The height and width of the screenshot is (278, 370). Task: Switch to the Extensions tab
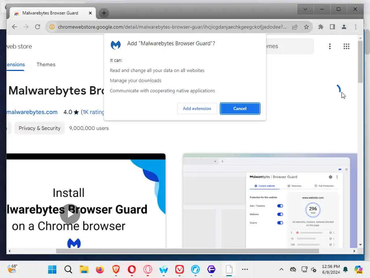pos(15,64)
